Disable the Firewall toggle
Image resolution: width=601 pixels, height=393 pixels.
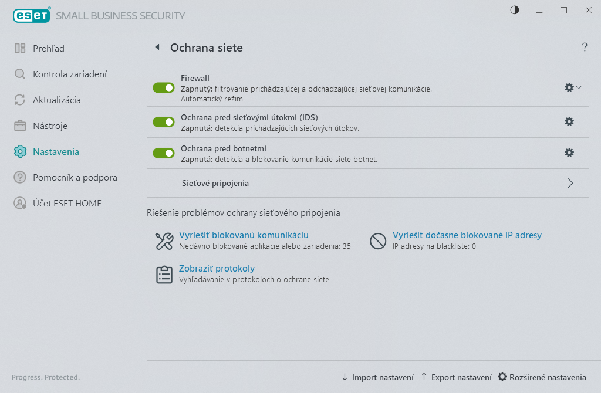pos(164,88)
